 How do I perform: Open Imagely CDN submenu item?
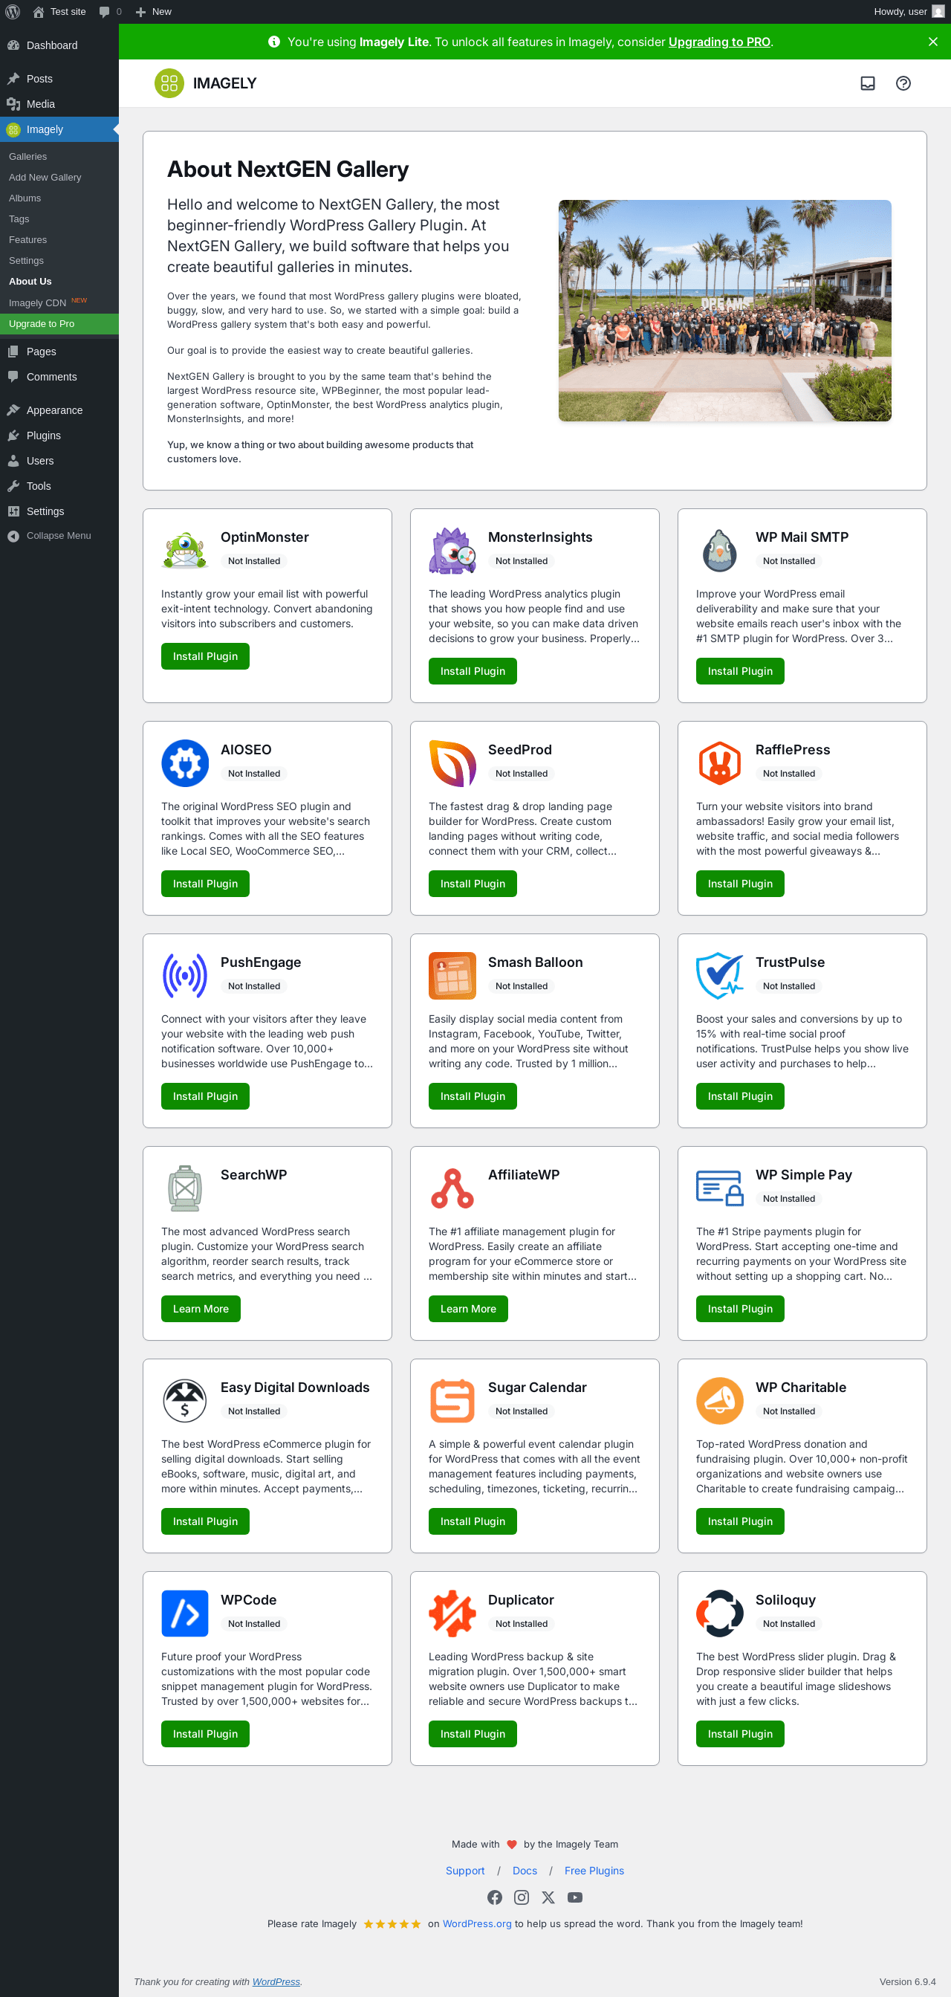[48, 302]
